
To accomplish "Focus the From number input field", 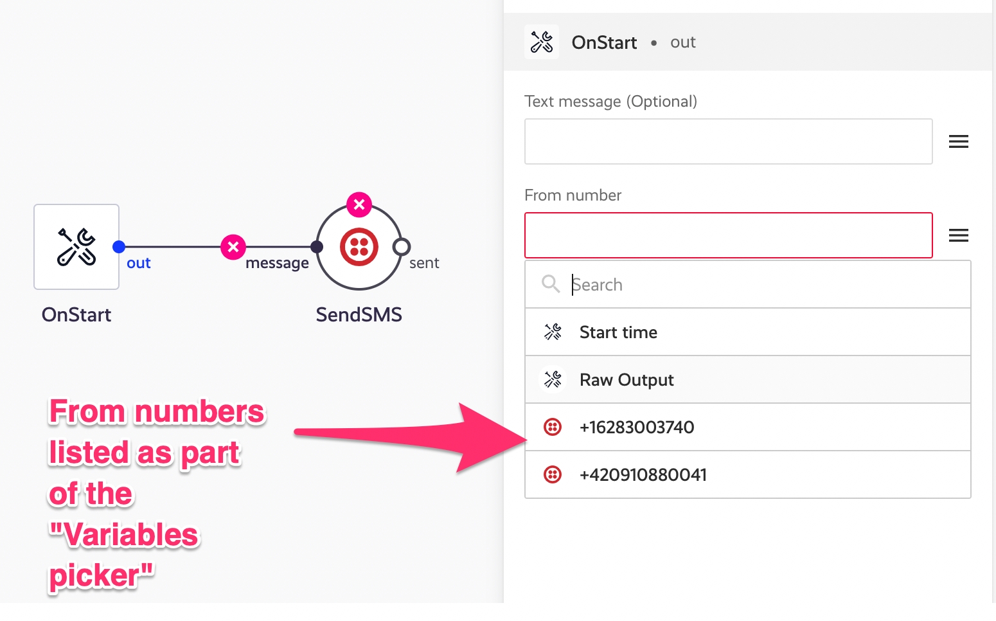I will 728,235.
